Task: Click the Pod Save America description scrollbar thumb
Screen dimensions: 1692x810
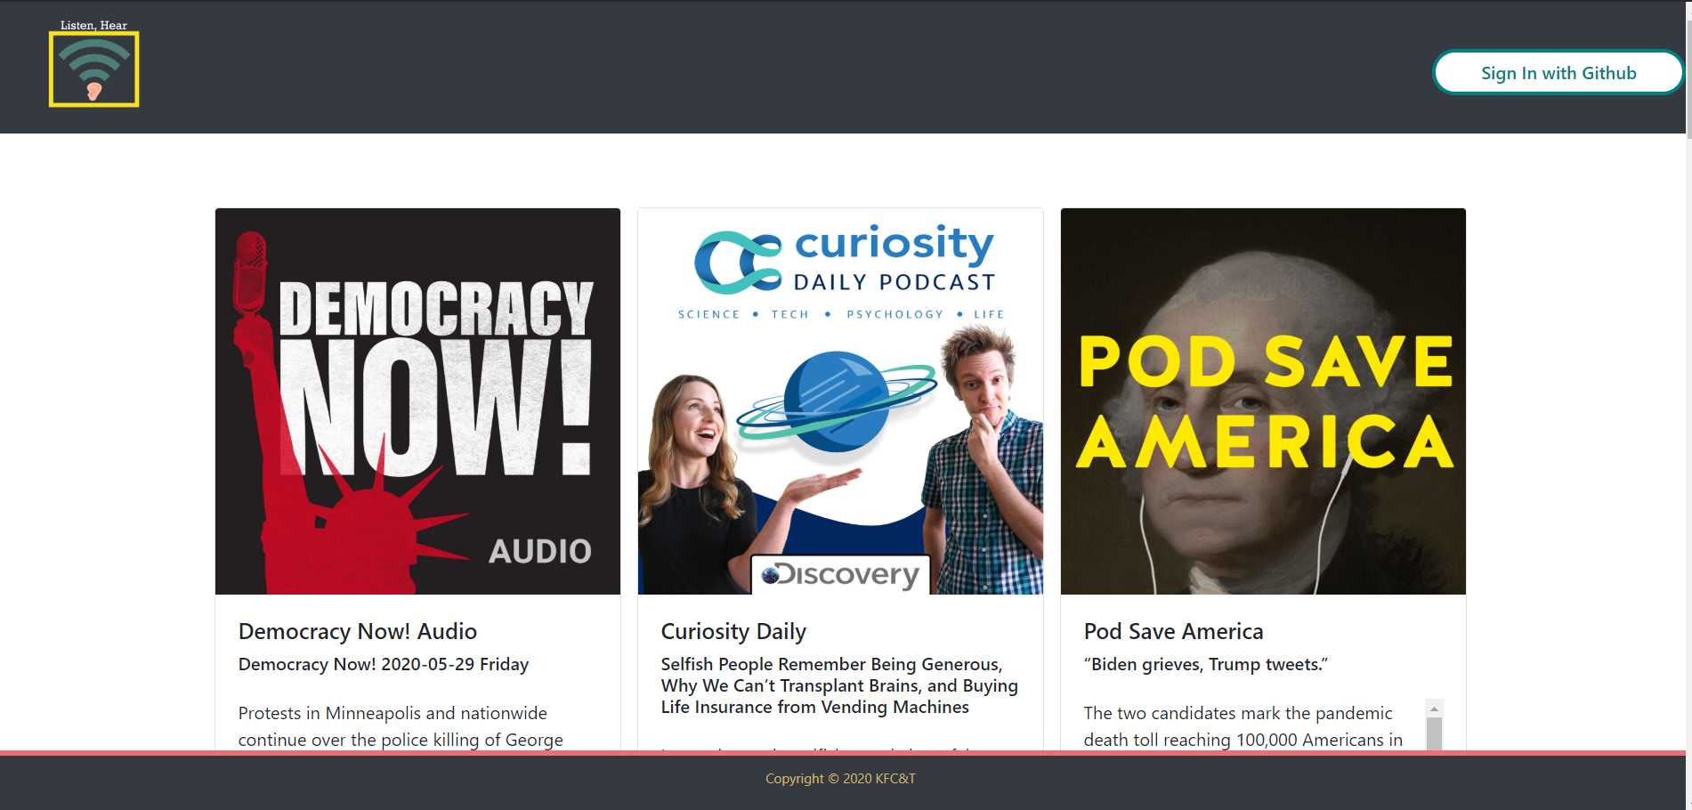Action: pyautogui.click(x=1434, y=734)
